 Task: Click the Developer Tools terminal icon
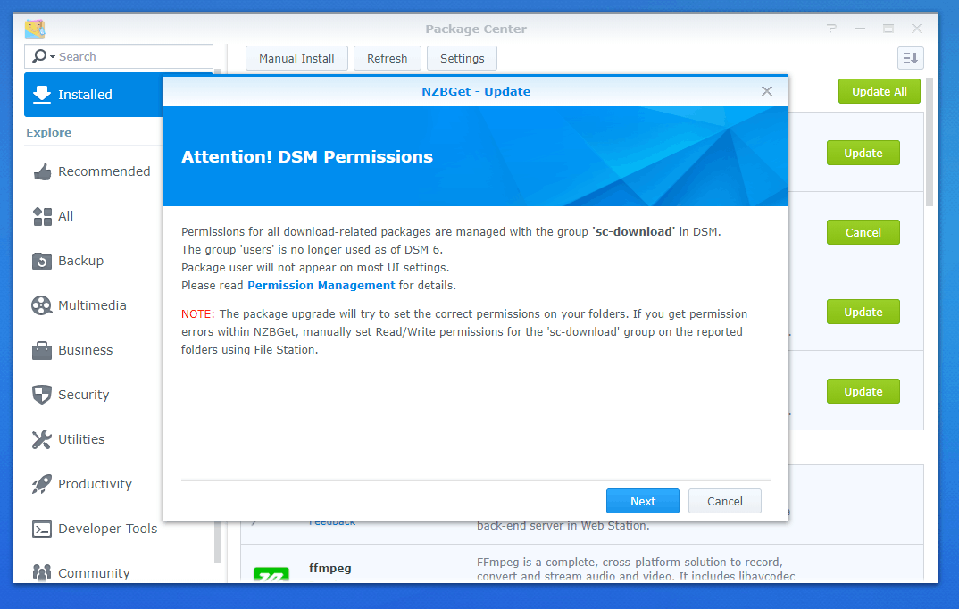[42, 529]
